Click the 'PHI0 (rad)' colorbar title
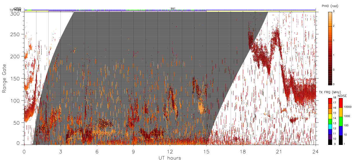Screen dimensions: 355x164 [330, 6]
